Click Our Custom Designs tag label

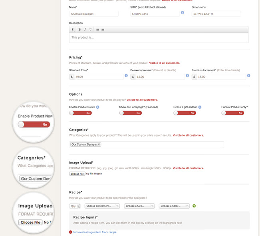coord(84,144)
